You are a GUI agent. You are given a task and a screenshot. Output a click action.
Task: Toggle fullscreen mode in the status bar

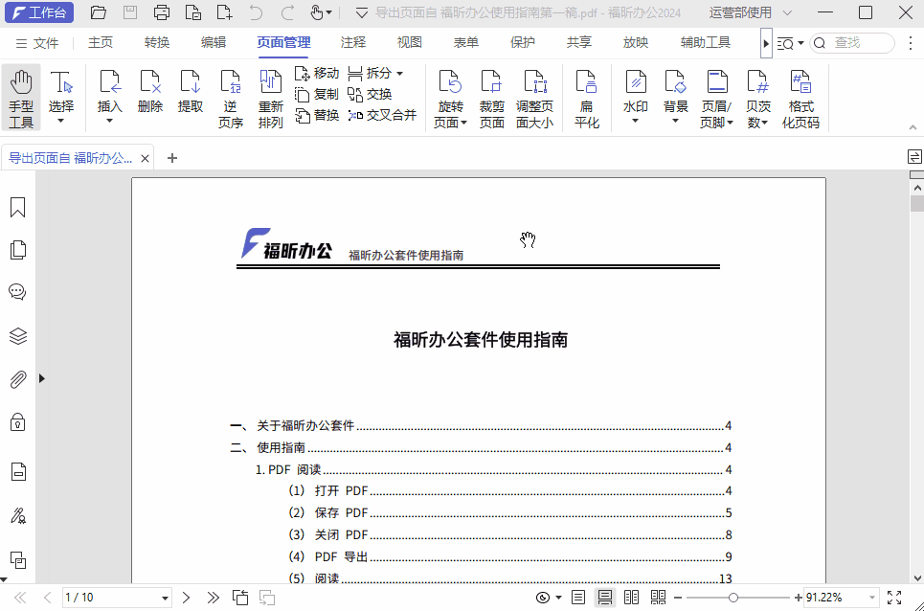tap(893, 597)
